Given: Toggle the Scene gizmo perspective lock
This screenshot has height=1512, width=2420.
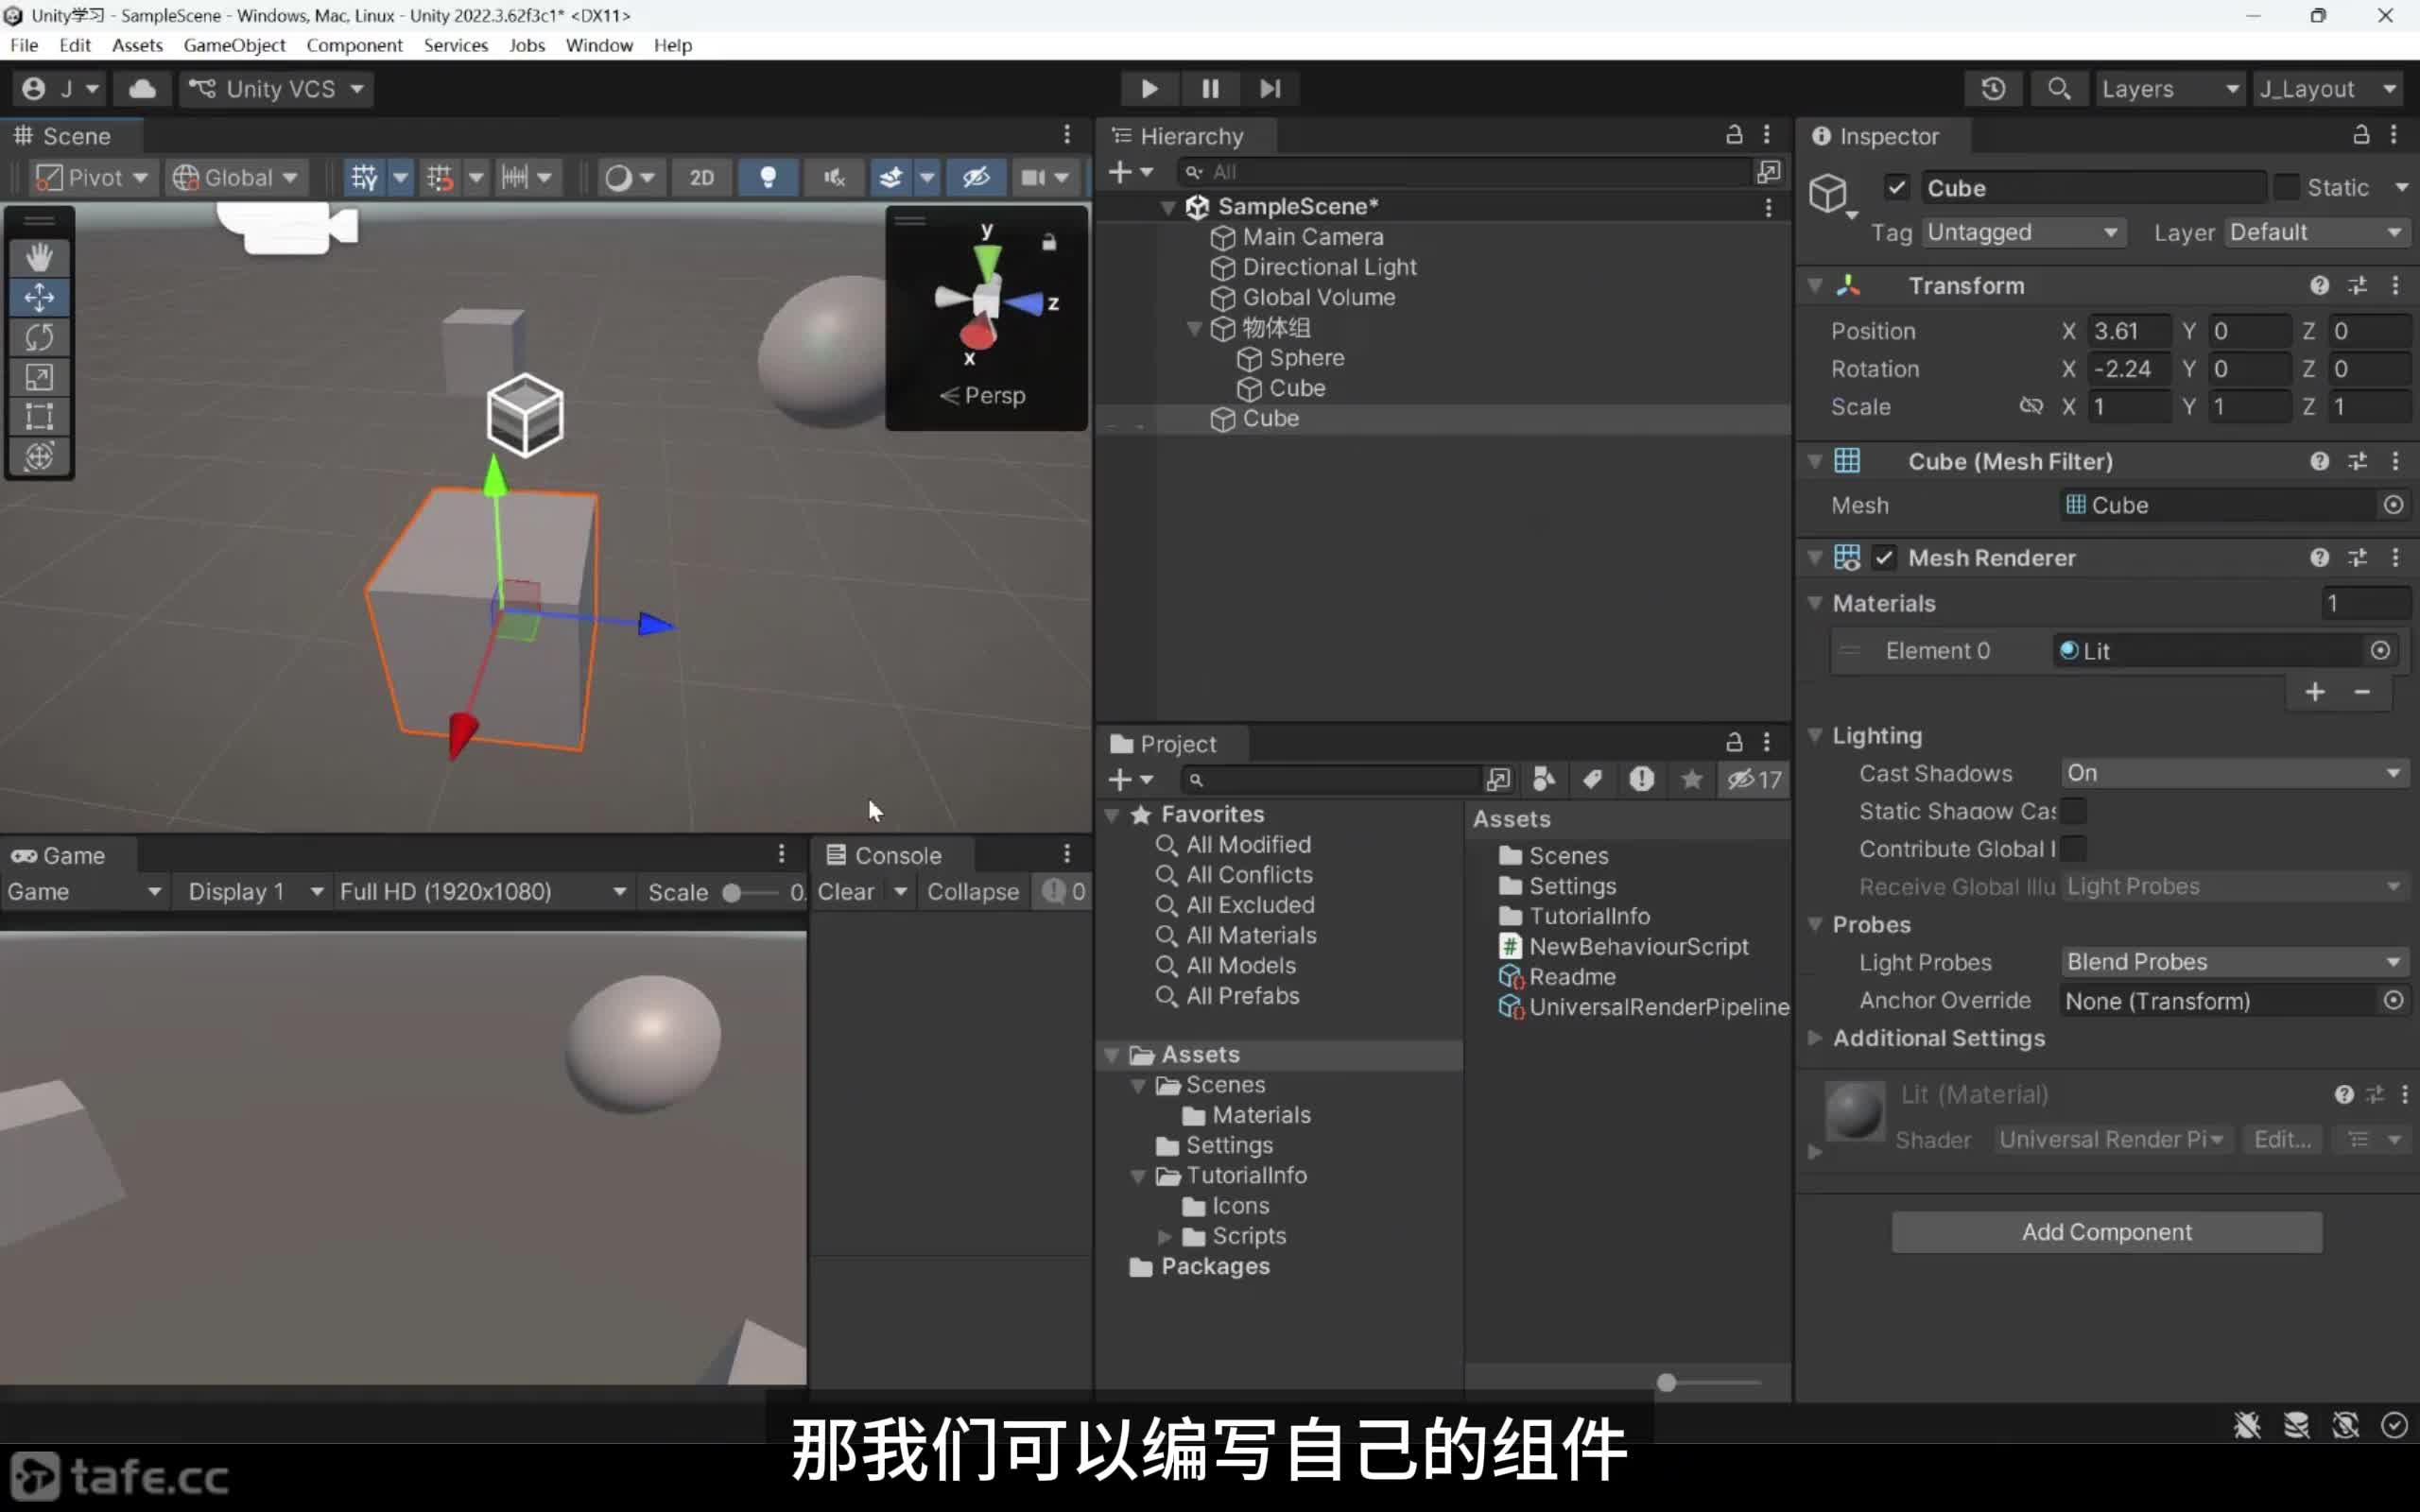Looking at the screenshot, I should [x=1048, y=242].
